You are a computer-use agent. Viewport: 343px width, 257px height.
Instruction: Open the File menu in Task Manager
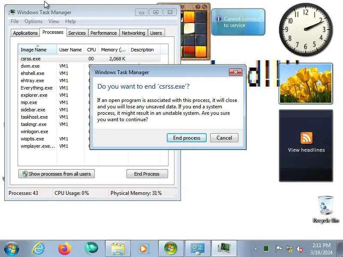click(15, 21)
